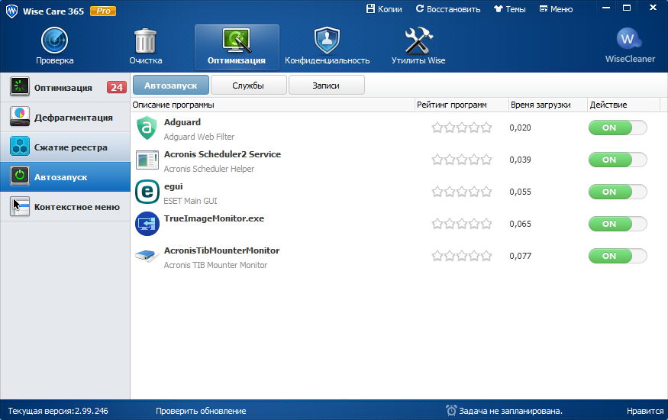Select Контекстное меню in the sidebar
The height and width of the screenshot is (420, 668).
tap(65, 207)
